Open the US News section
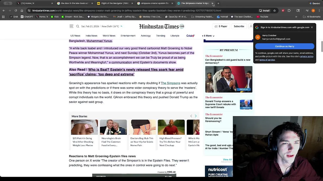 (x=75, y=36)
